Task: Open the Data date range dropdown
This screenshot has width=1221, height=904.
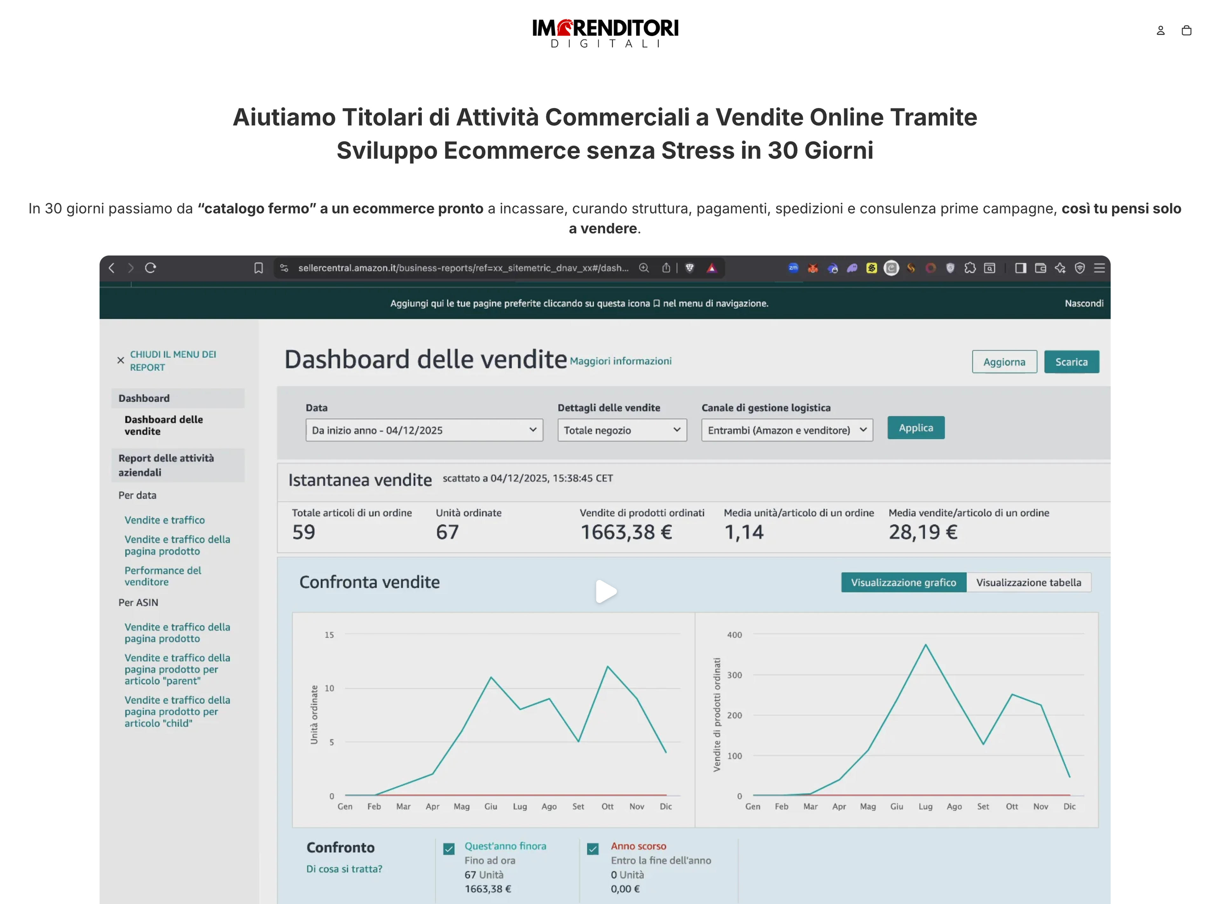Action: (x=424, y=430)
